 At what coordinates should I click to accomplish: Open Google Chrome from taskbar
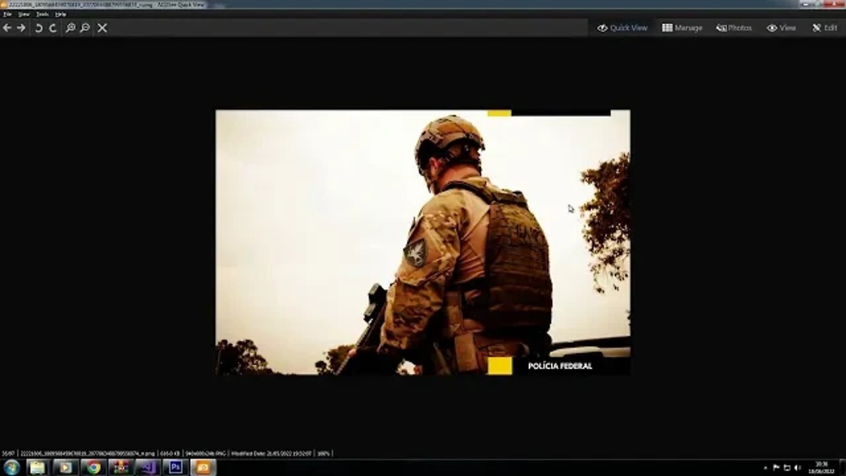(x=93, y=467)
